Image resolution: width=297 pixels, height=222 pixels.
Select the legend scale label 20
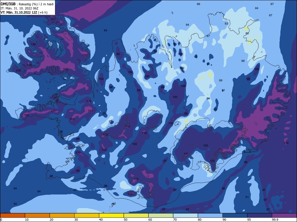click(51, 220)
